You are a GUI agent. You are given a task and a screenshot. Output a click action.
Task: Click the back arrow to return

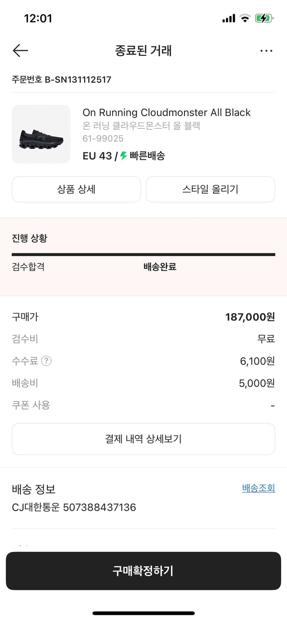click(x=20, y=50)
